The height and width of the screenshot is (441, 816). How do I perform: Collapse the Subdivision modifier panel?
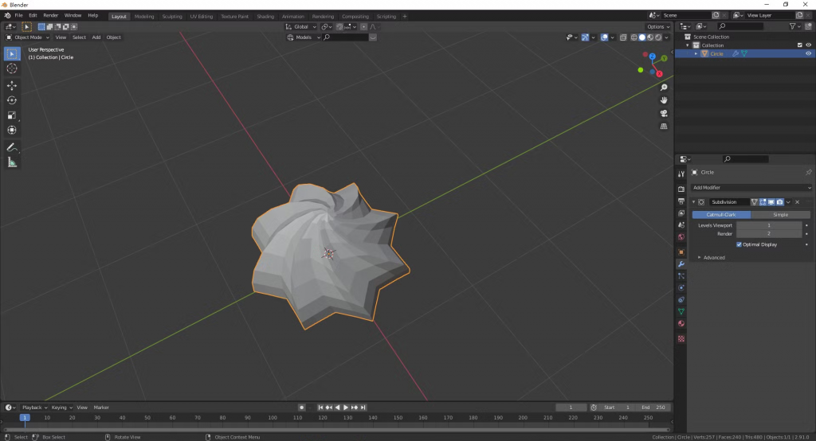[x=694, y=201]
